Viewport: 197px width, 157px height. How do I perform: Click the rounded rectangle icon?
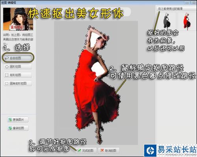7,83
